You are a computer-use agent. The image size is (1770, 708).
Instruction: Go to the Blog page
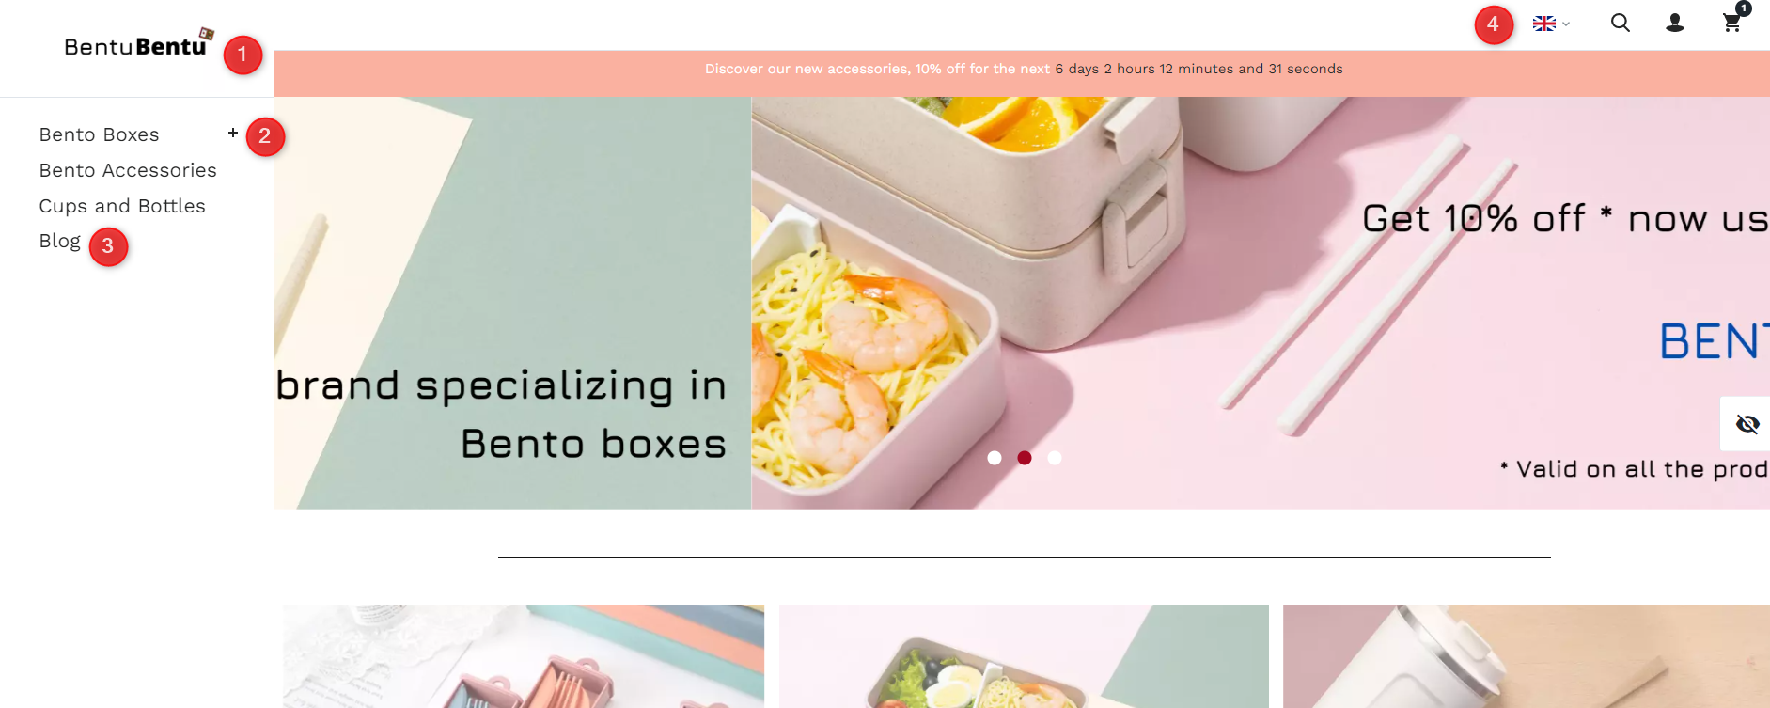[x=60, y=242]
